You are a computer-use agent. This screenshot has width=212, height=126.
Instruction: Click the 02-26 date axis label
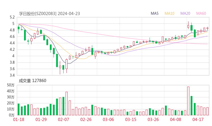tap(86, 119)
